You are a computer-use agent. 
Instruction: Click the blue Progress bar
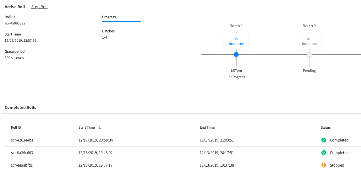coord(122,22)
